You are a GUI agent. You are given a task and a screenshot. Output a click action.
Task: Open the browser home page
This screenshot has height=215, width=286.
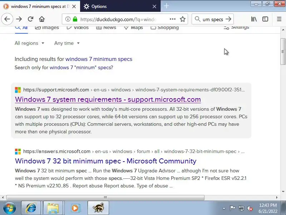[x=42, y=19]
